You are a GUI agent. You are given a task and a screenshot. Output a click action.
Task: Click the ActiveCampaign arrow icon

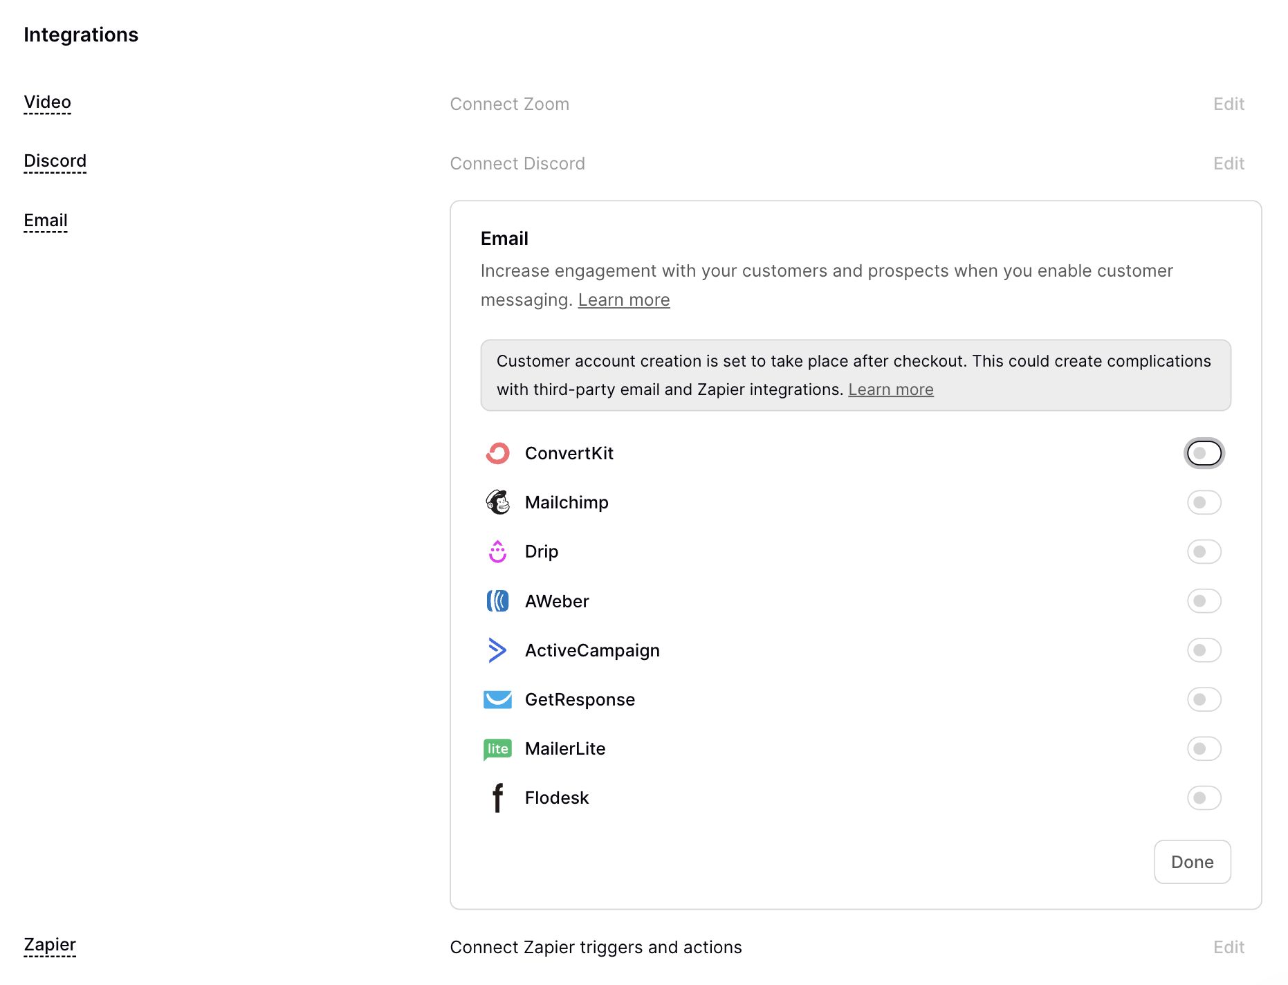click(x=497, y=650)
